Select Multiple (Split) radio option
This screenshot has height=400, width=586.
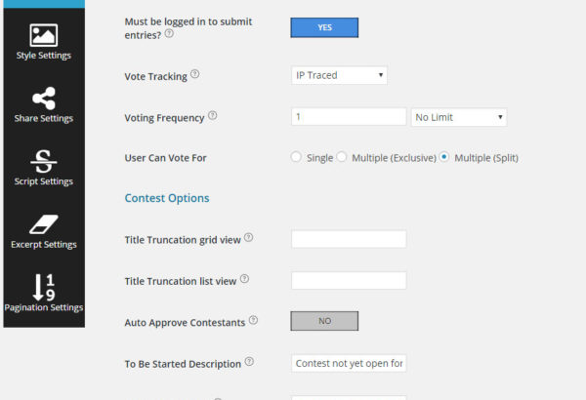pyautogui.click(x=444, y=157)
